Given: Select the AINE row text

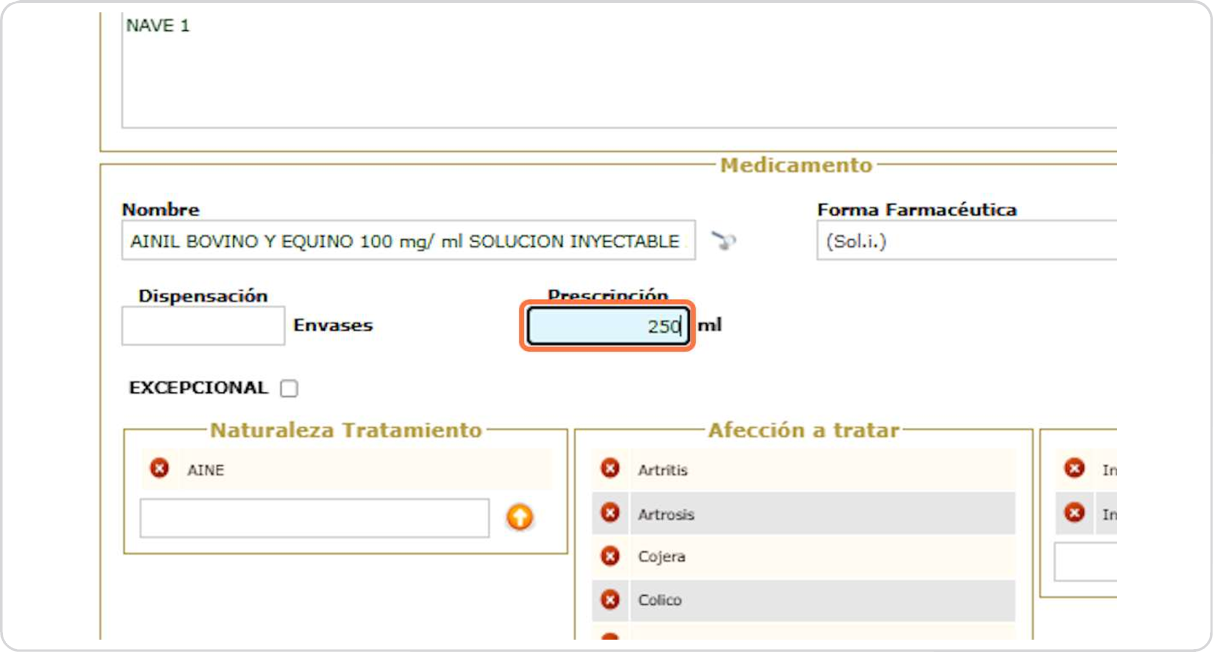Looking at the screenshot, I should pyautogui.click(x=206, y=470).
